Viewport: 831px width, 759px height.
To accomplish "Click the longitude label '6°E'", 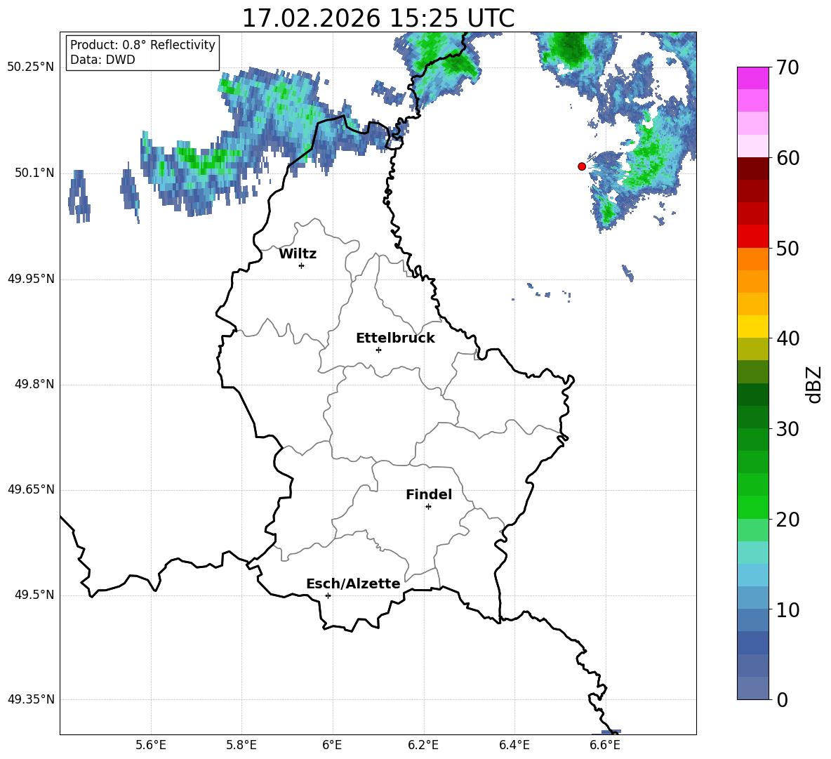I will [x=332, y=745].
